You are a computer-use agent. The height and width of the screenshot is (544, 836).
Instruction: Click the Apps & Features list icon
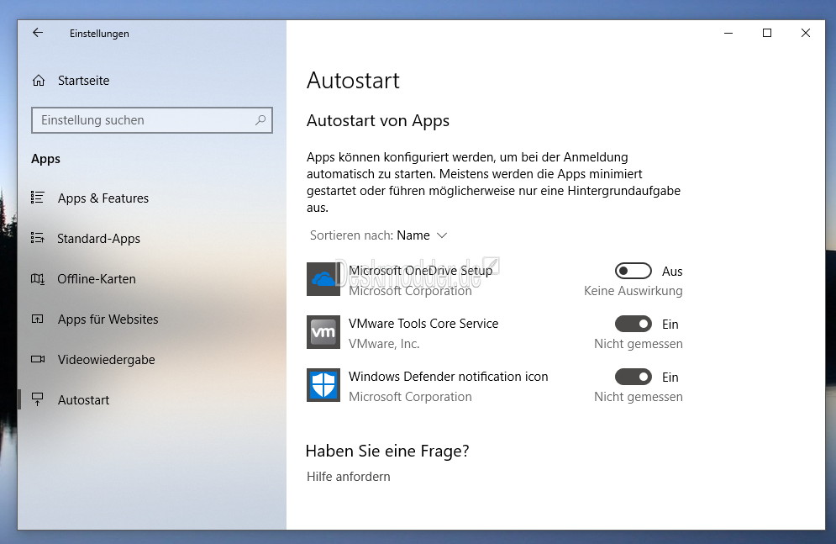pos(37,198)
